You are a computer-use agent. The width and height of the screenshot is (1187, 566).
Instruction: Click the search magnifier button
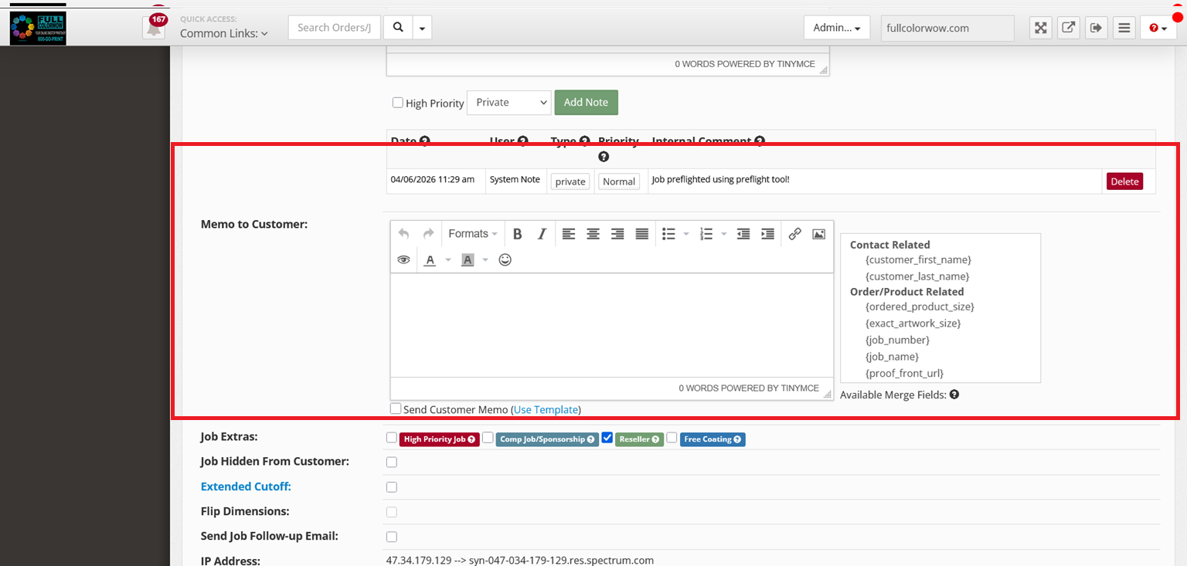tap(398, 28)
